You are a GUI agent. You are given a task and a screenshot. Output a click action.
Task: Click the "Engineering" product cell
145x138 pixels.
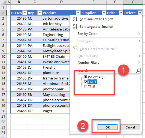56,35
